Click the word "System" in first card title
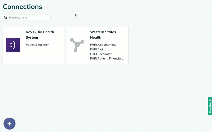The height and width of the screenshot is (132, 212). click(32, 38)
